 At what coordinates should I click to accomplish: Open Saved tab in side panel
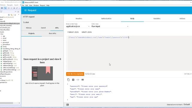(x=43, y=28)
